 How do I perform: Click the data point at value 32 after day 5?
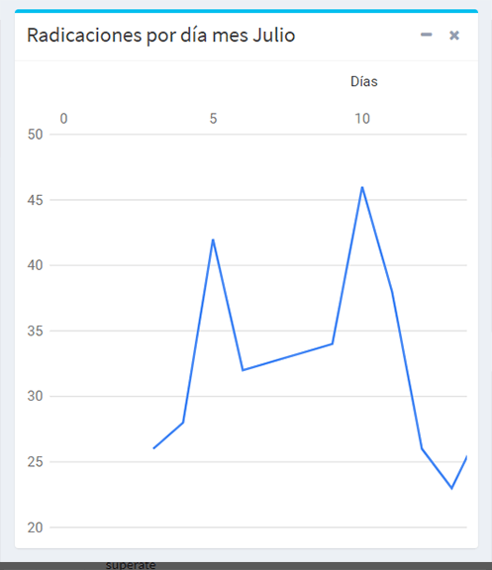[x=243, y=370]
